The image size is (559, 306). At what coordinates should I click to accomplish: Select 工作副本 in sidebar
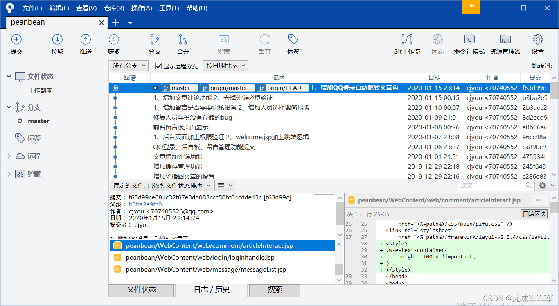click(40, 90)
